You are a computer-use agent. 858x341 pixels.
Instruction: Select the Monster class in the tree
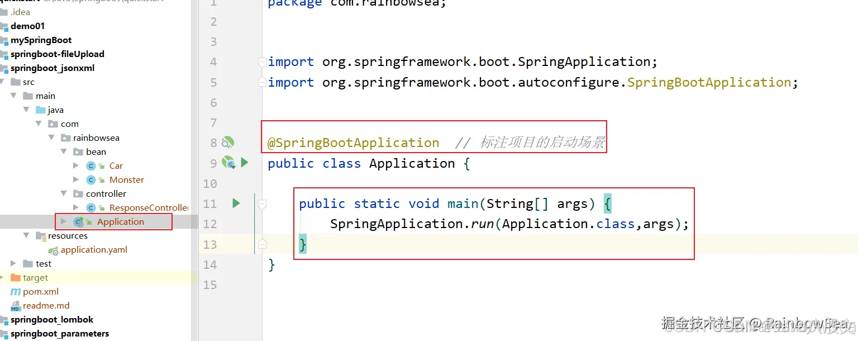127,179
